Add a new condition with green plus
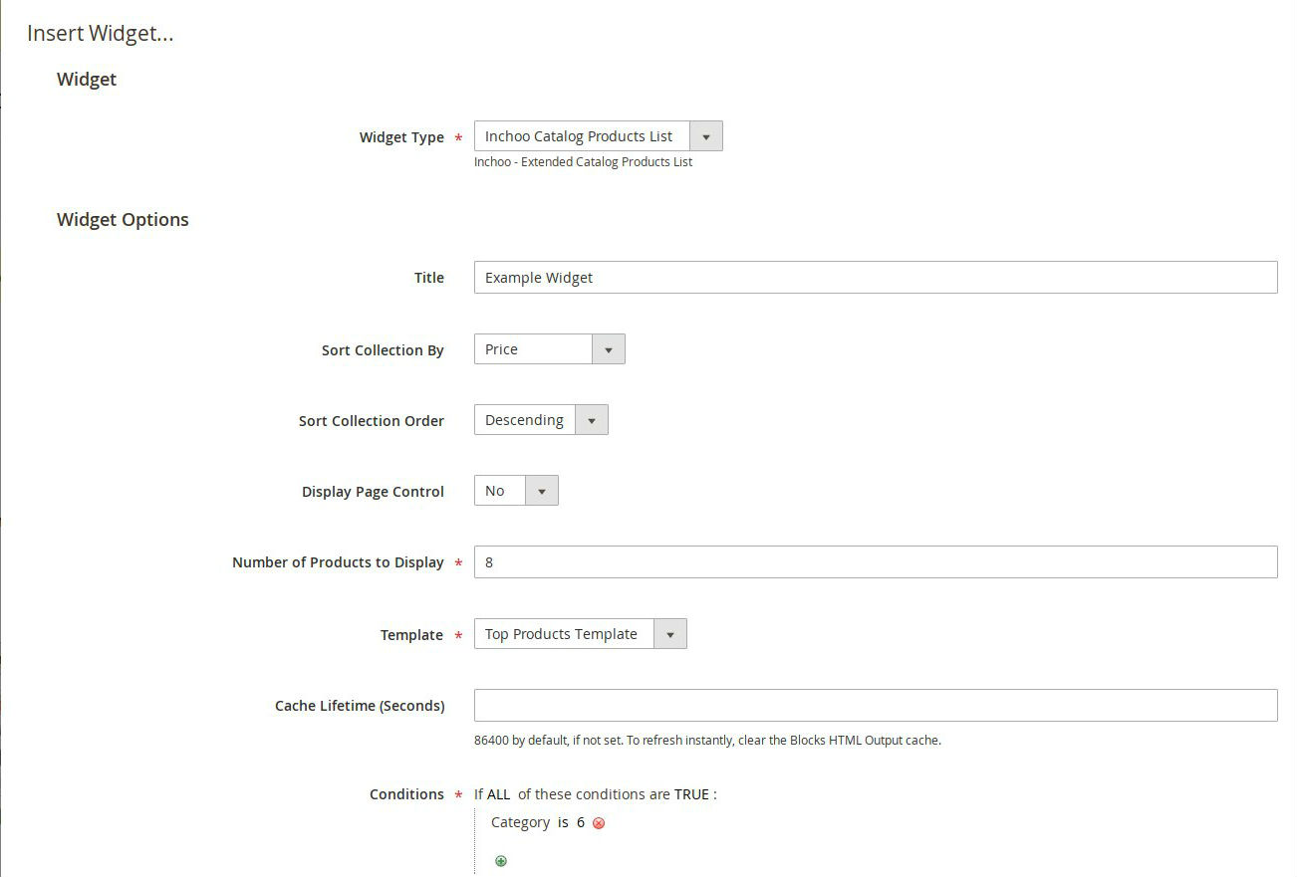This screenshot has width=1297, height=877. (x=501, y=861)
